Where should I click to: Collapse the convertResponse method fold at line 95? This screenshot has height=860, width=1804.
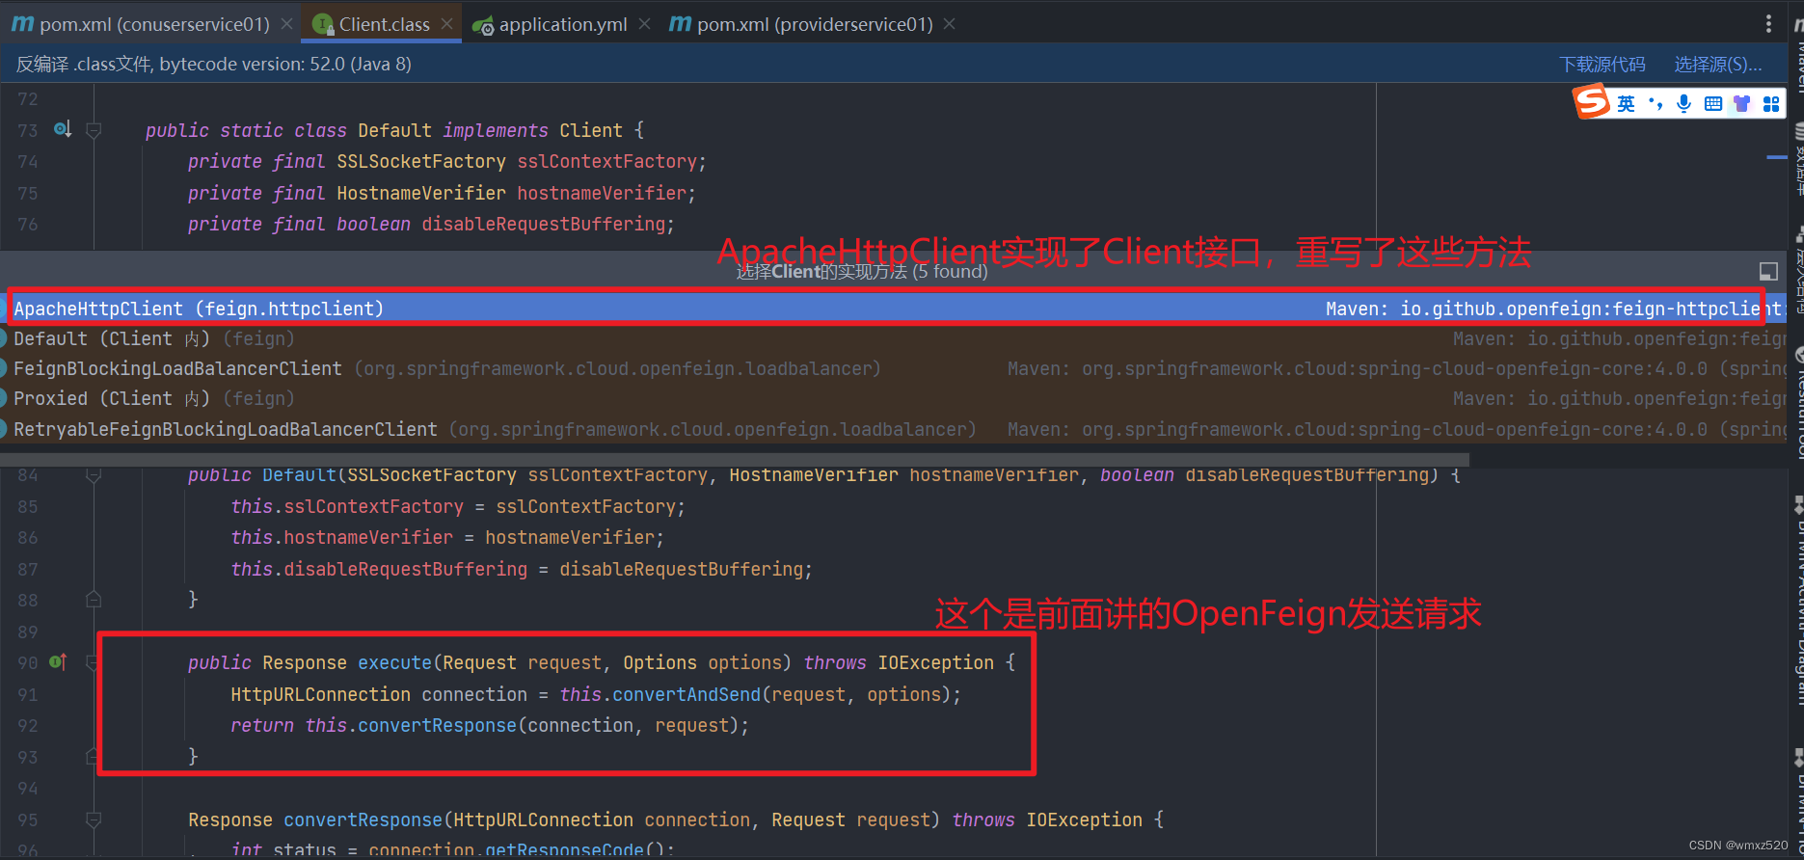94,820
